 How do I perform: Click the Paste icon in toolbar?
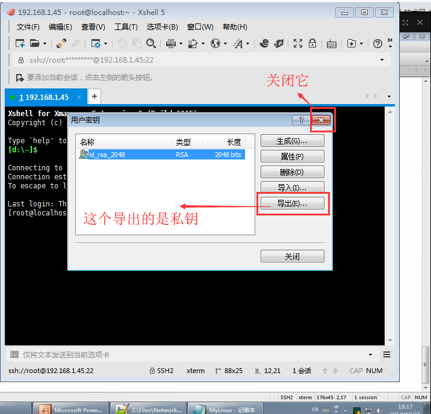137,43
